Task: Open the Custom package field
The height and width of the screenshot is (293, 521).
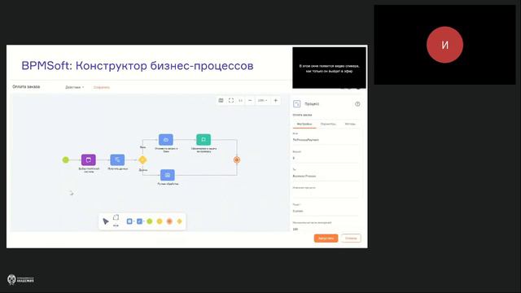Action: coord(326,211)
